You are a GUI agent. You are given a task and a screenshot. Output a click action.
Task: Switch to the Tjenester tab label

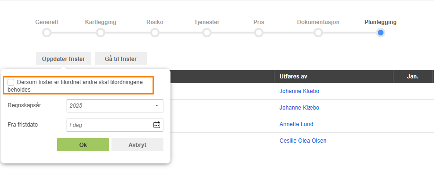pyautogui.click(x=207, y=22)
